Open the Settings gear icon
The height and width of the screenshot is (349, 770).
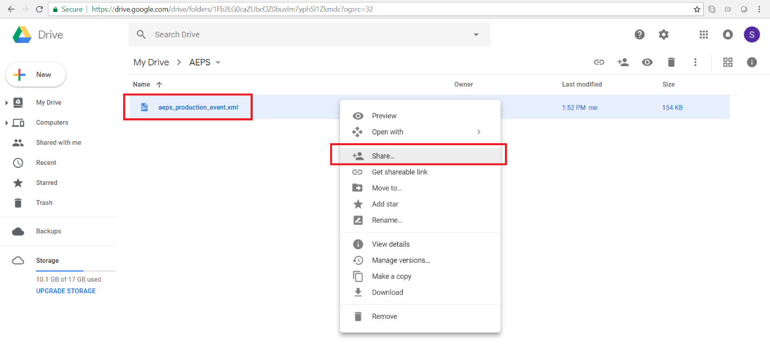click(664, 34)
